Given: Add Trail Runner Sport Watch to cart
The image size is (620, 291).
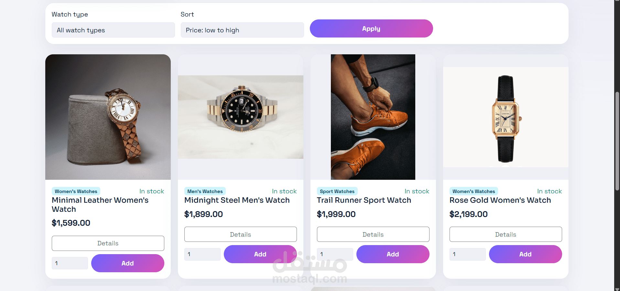Looking at the screenshot, I should click(393, 254).
